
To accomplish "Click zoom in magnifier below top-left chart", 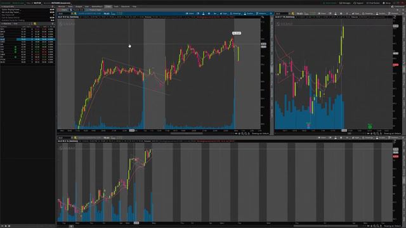I will [242, 134].
